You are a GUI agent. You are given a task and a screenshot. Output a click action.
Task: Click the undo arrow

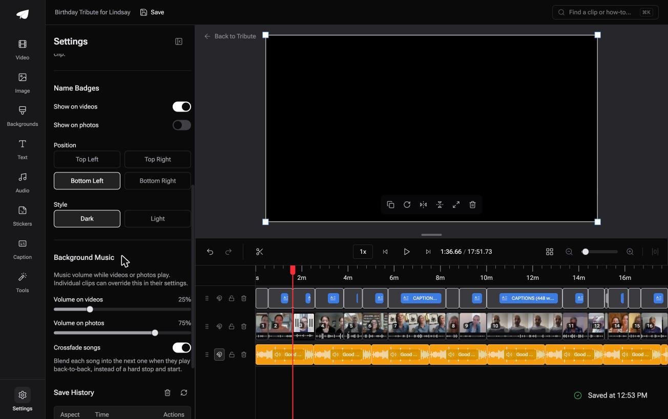tap(210, 252)
